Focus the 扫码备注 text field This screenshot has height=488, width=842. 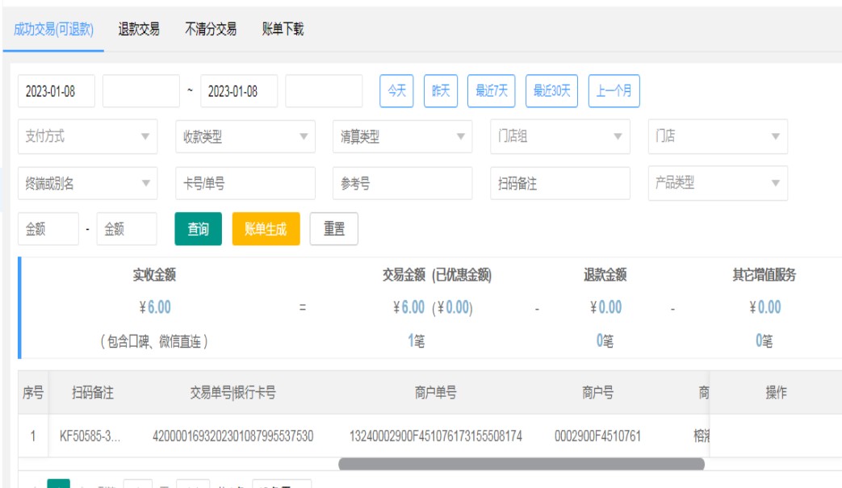click(x=559, y=184)
